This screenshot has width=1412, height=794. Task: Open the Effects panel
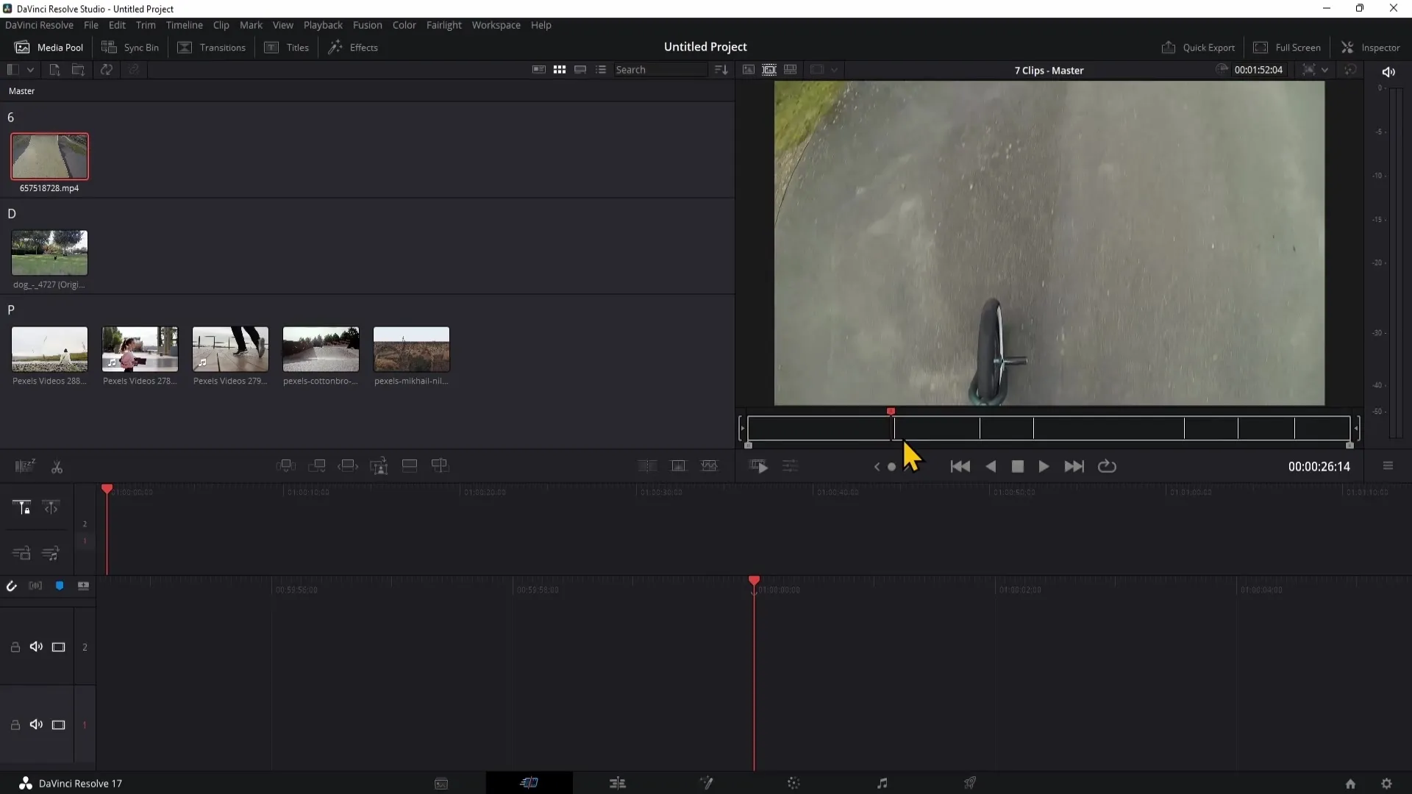click(x=353, y=48)
